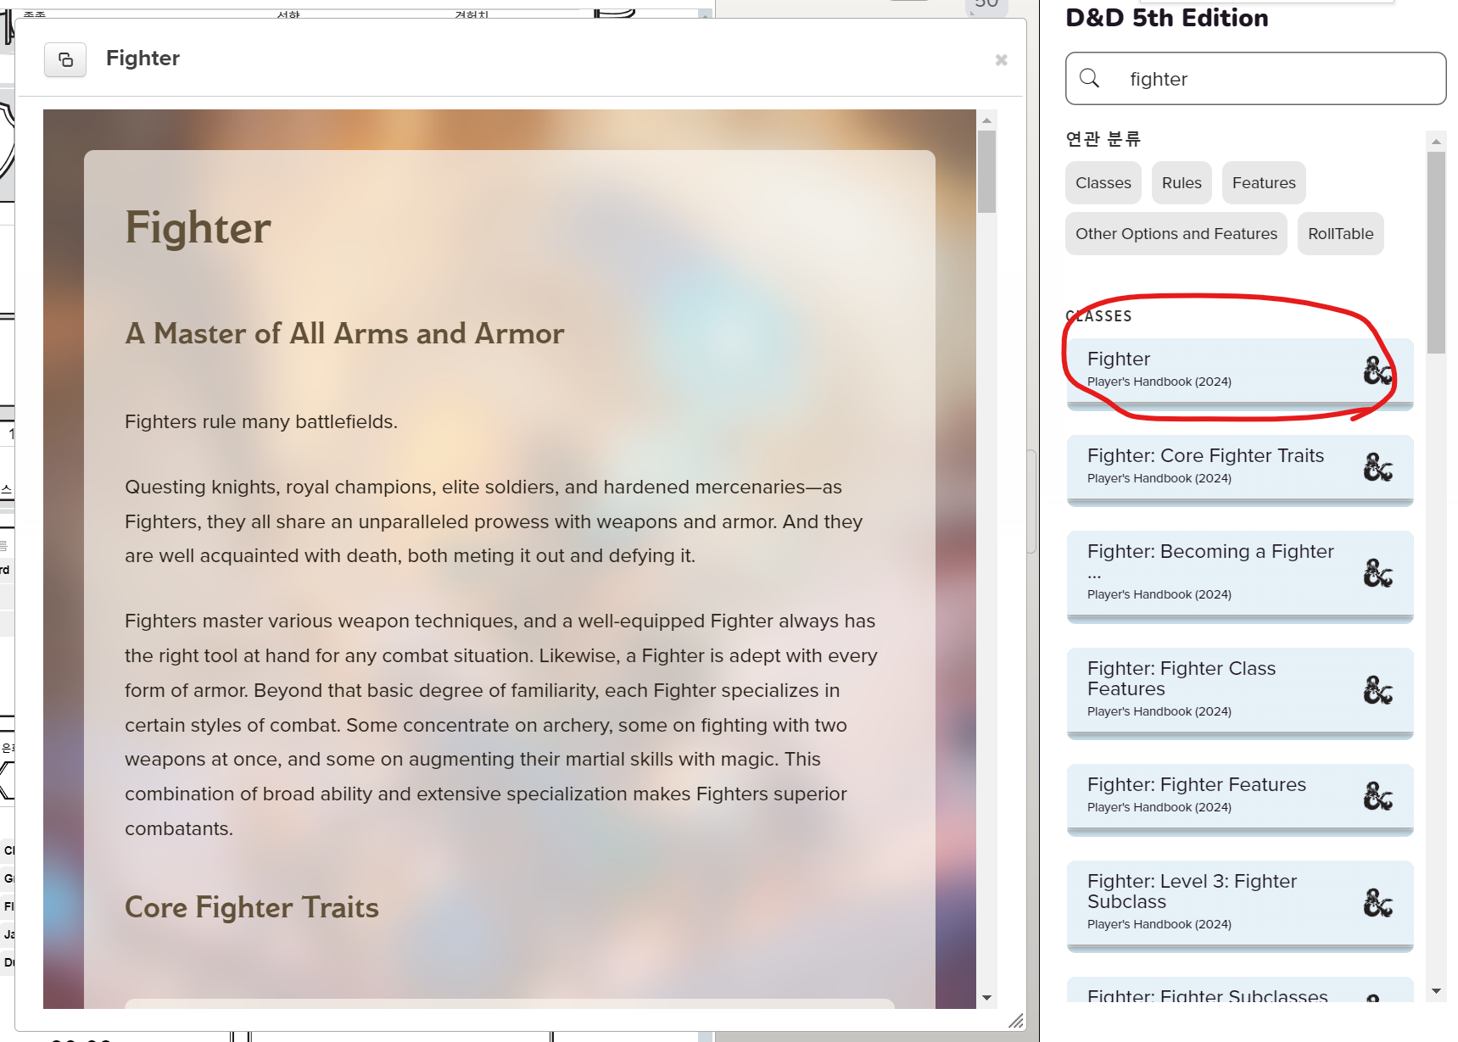Click the Fighter dialog scrollbar thumb
This screenshot has width=1458, height=1042.
(x=986, y=171)
